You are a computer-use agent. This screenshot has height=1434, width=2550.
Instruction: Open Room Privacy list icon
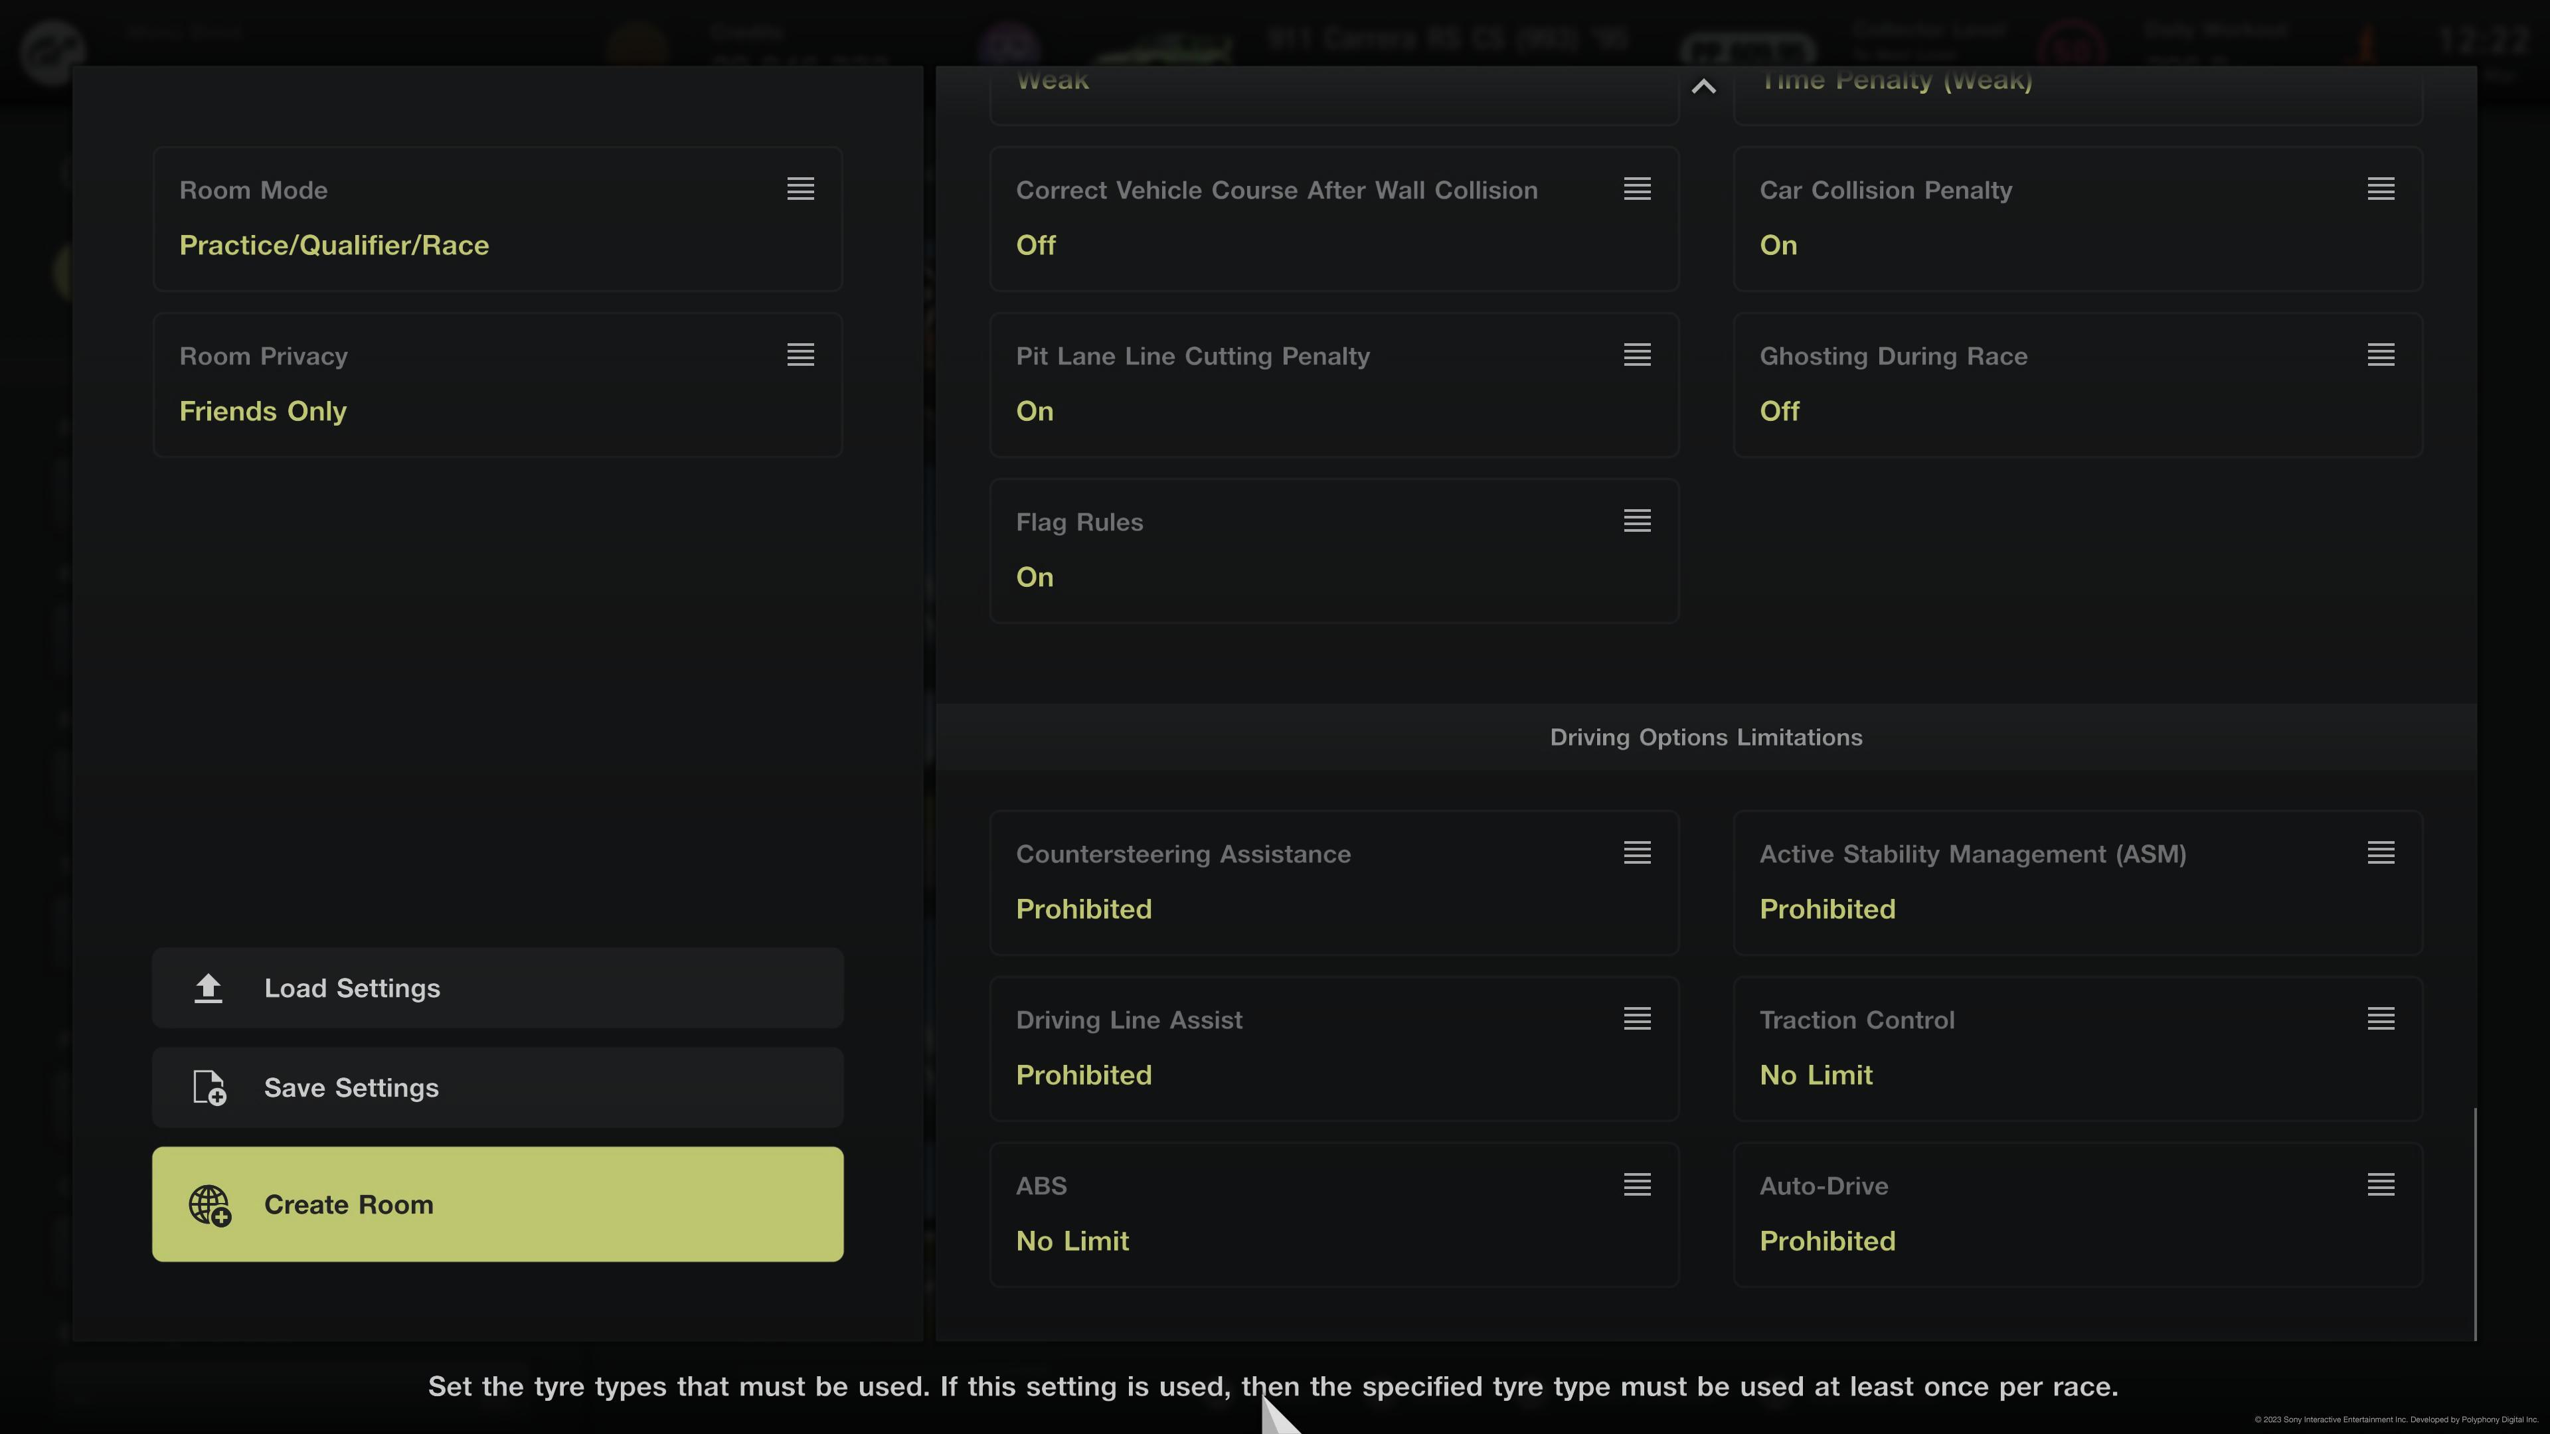(800, 355)
